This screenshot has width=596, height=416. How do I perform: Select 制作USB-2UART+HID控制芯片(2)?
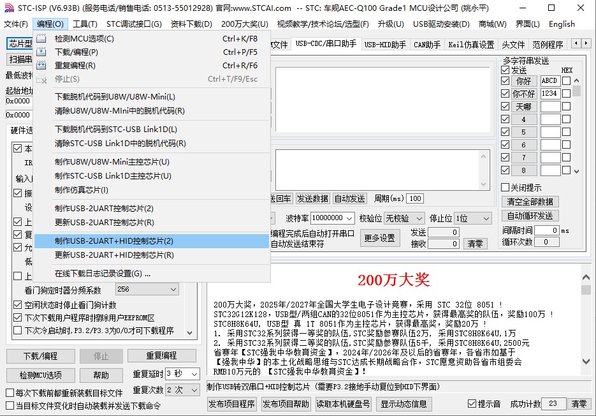[x=152, y=241]
